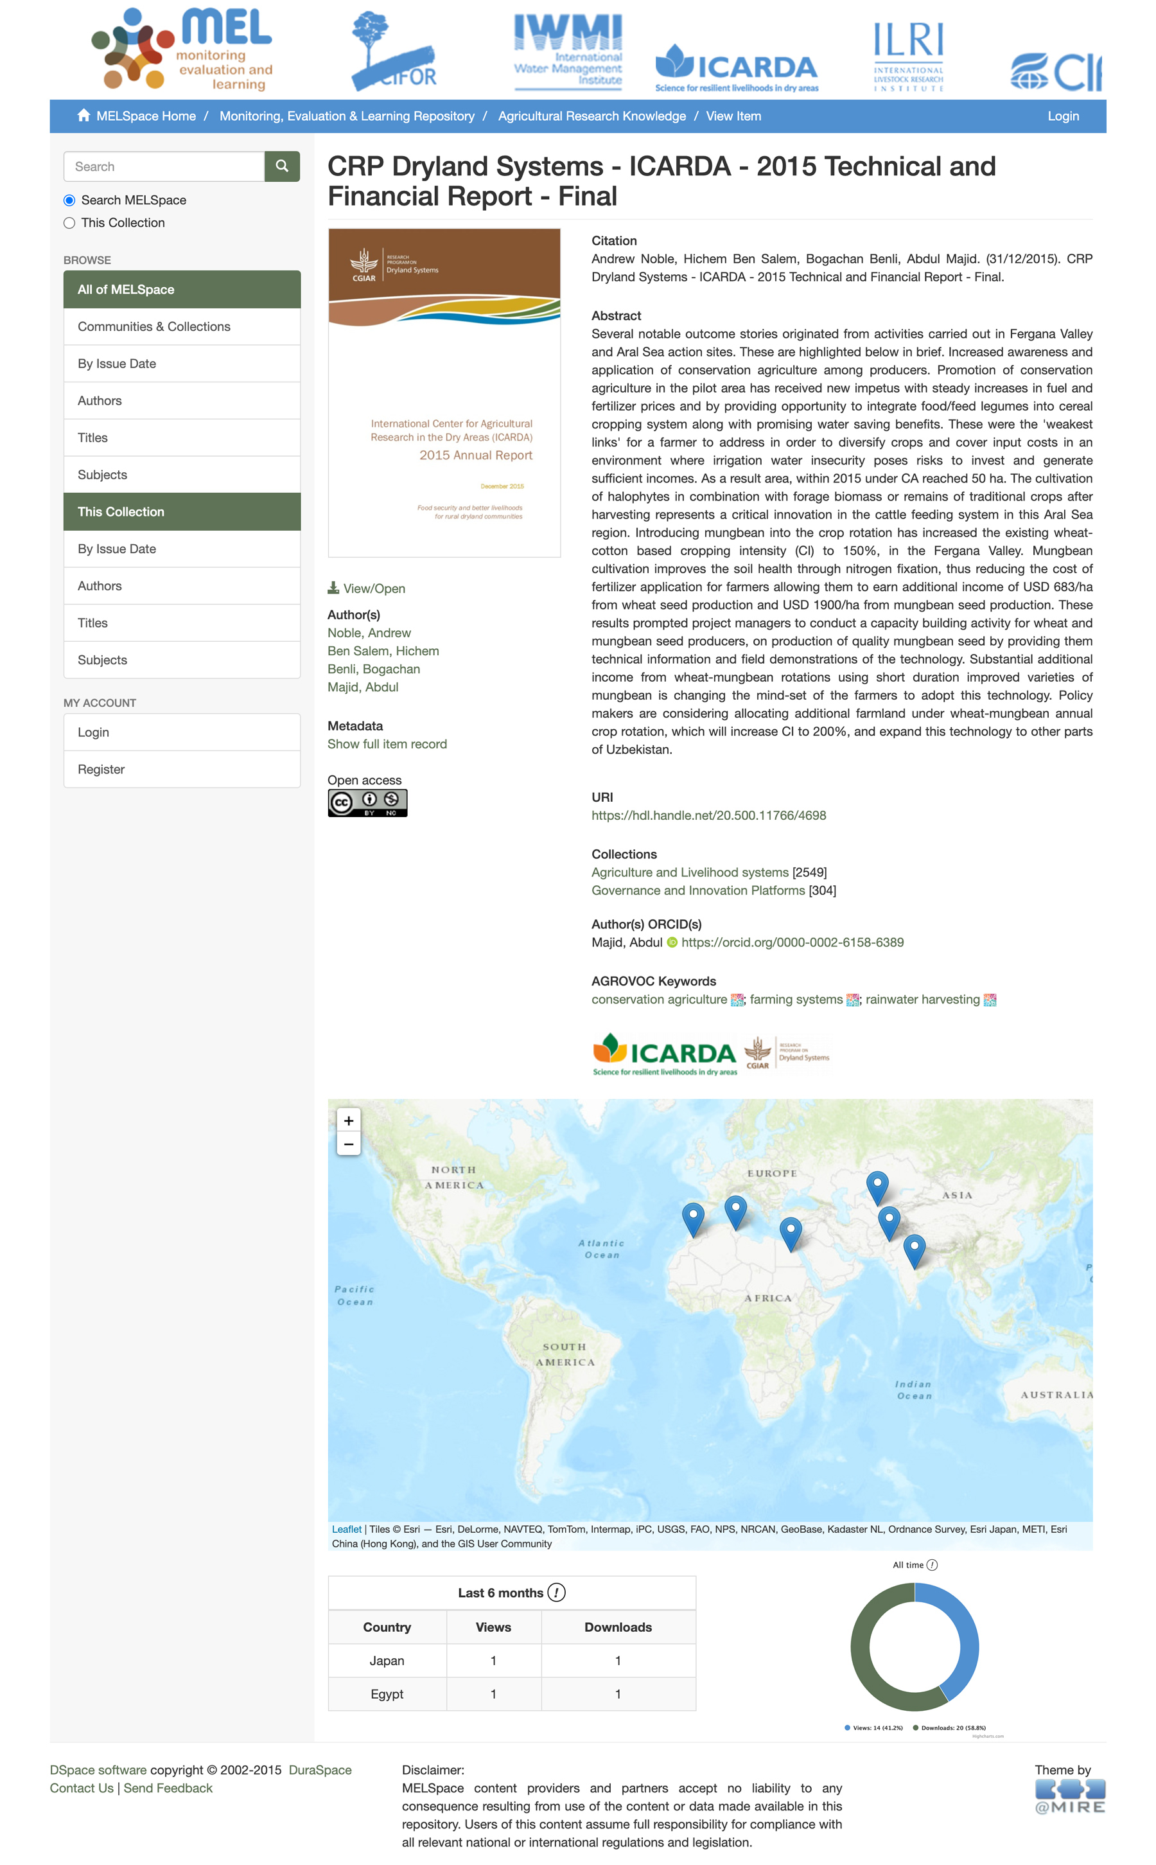Open the CIFOR logo in the header
The image size is (1156, 1865).
click(393, 51)
